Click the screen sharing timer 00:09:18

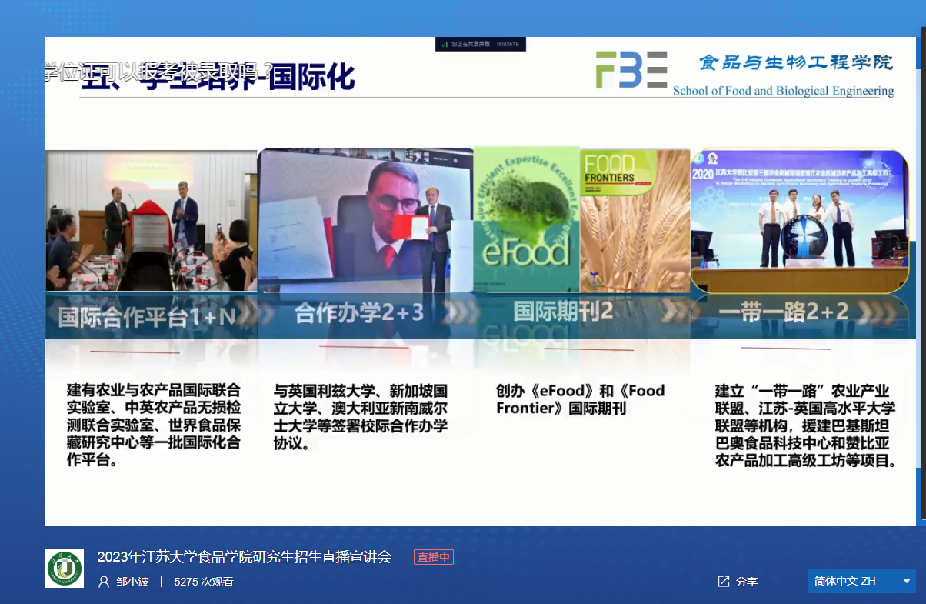click(508, 45)
